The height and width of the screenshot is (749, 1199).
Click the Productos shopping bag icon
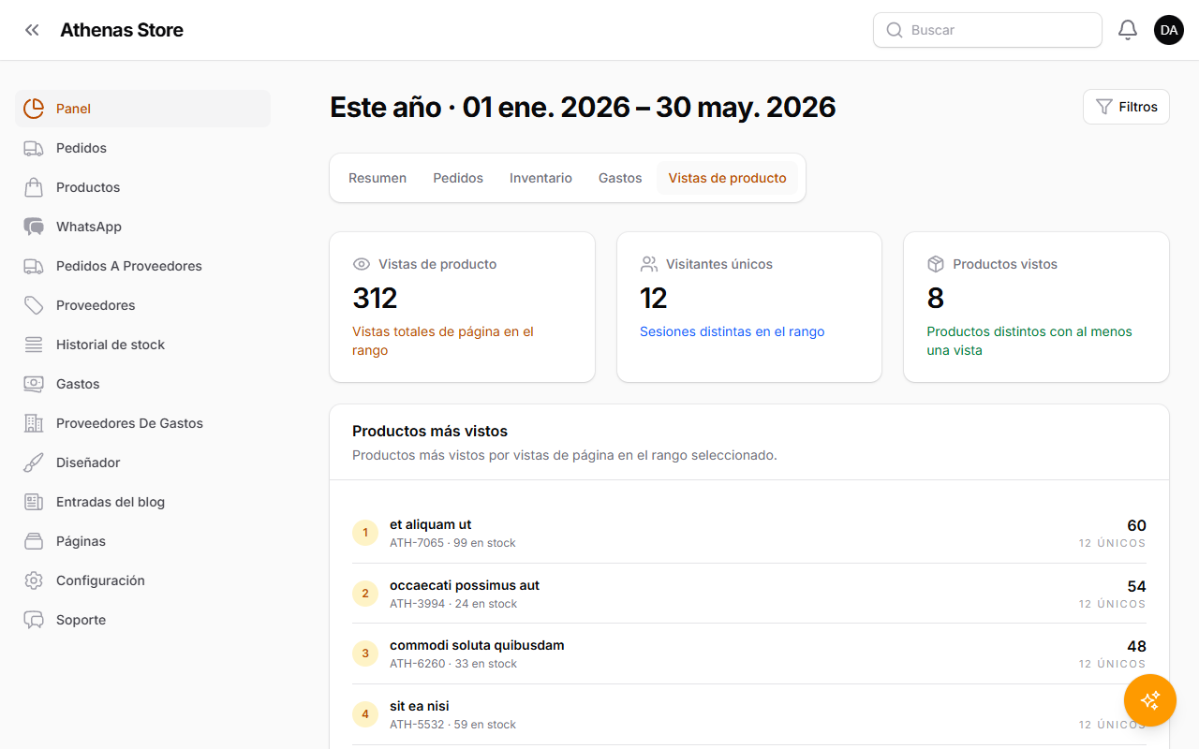pos(34,187)
